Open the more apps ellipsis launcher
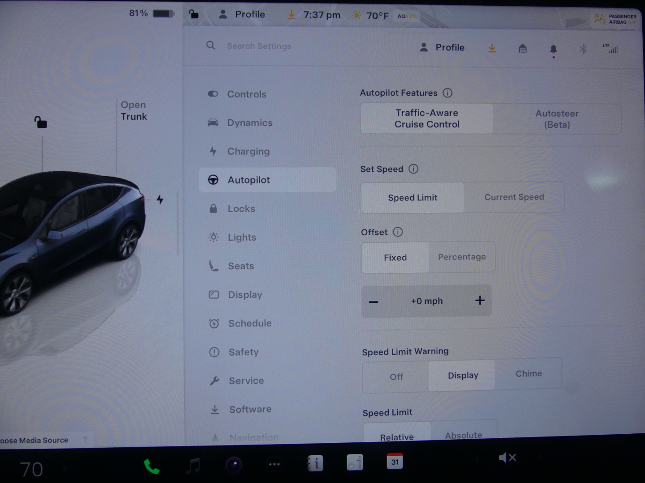 click(x=274, y=465)
